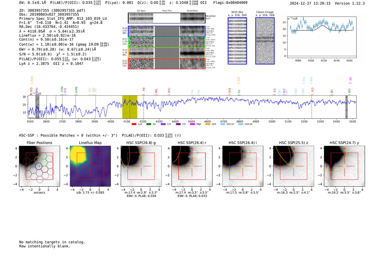Click the red fiber circle in Fiber Positions
Viewport: 384px width, 261px height.
[x=45, y=169]
